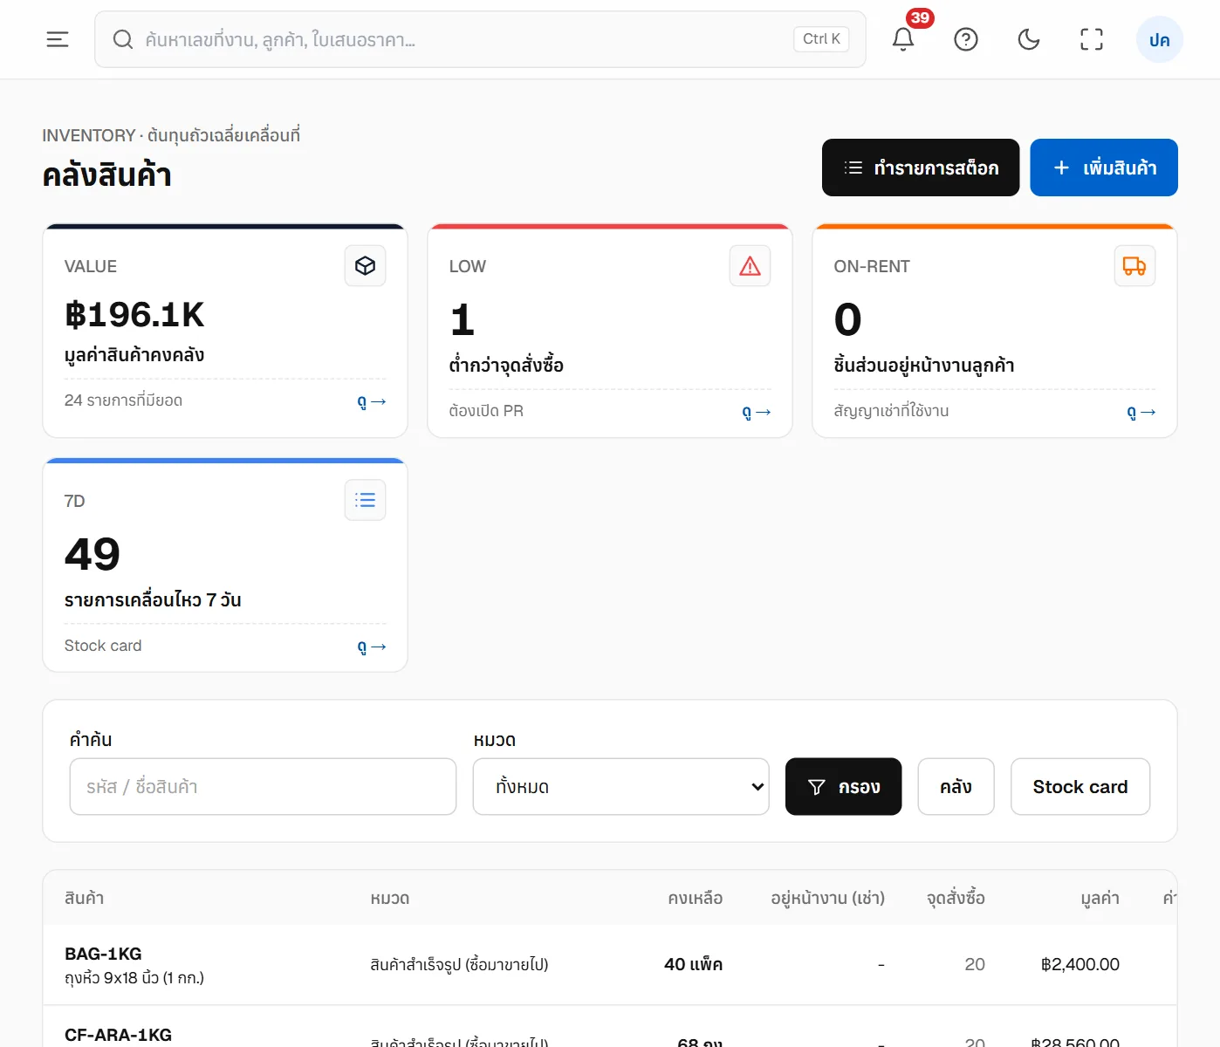Click the อยู่หน้างาน (เช่า) column header
The width and height of the screenshot is (1220, 1047).
pyautogui.click(x=827, y=898)
